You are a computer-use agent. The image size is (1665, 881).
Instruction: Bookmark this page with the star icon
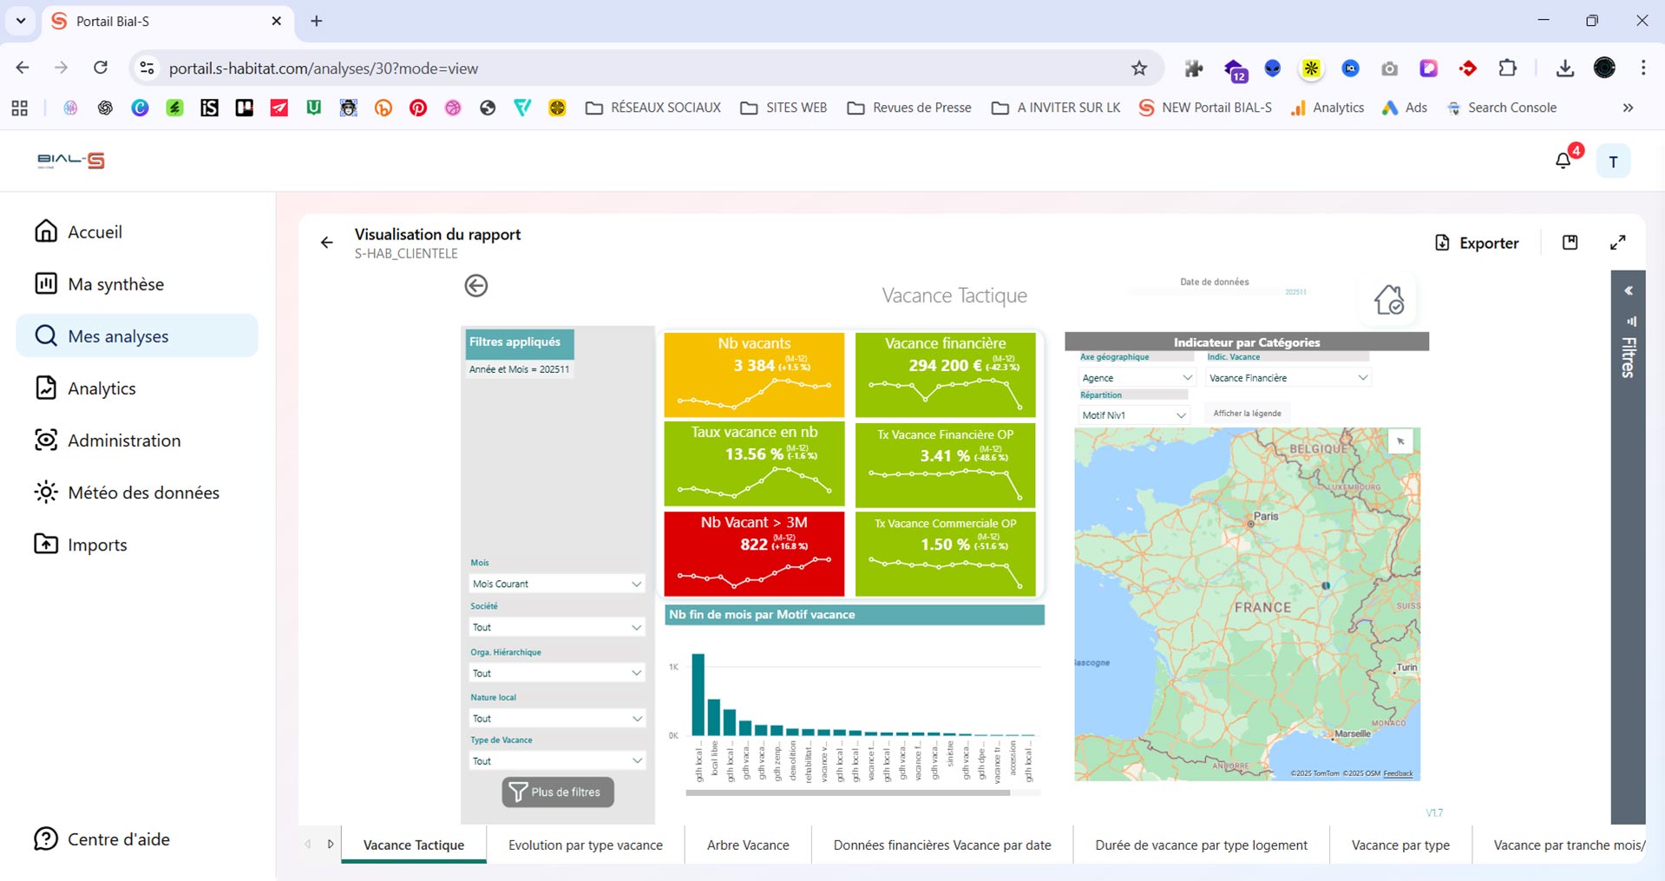click(x=1139, y=69)
